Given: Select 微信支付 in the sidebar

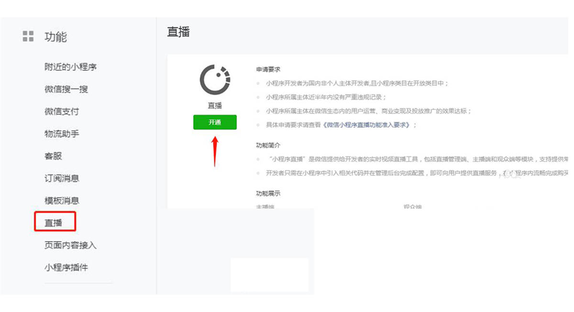Looking at the screenshot, I should pyautogui.click(x=62, y=111).
